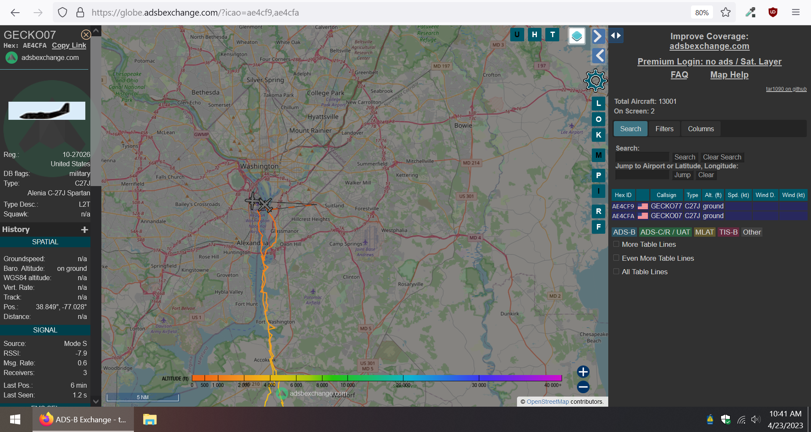This screenshot has width=811, height=432.
Task: Toggle the K map option button
Action: (x=599, y=135)
